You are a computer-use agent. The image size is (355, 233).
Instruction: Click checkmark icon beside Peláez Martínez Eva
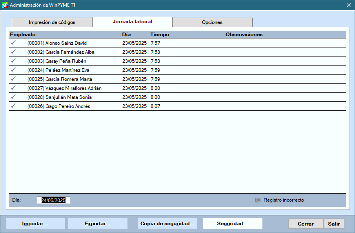click(x=13, y=70)
